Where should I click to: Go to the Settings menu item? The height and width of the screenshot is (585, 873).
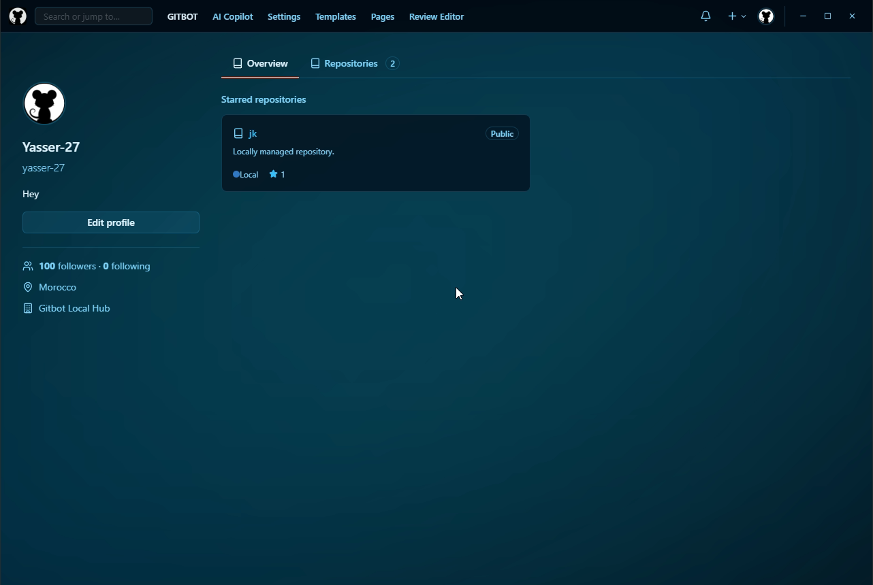[x=284, y=16]
